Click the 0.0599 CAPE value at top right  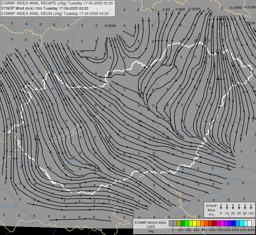coord(236,8)
